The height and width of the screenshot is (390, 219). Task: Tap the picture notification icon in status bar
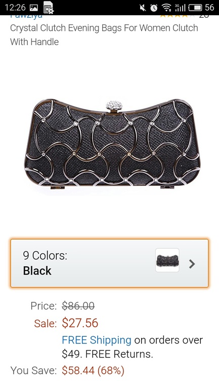pyautogui.click(x=33, y=8)
